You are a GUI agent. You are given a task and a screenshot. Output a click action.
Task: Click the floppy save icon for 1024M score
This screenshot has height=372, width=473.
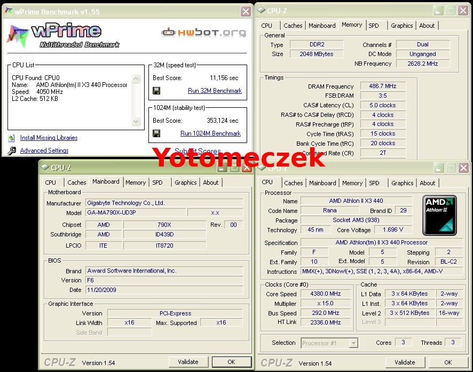point(156,133)
